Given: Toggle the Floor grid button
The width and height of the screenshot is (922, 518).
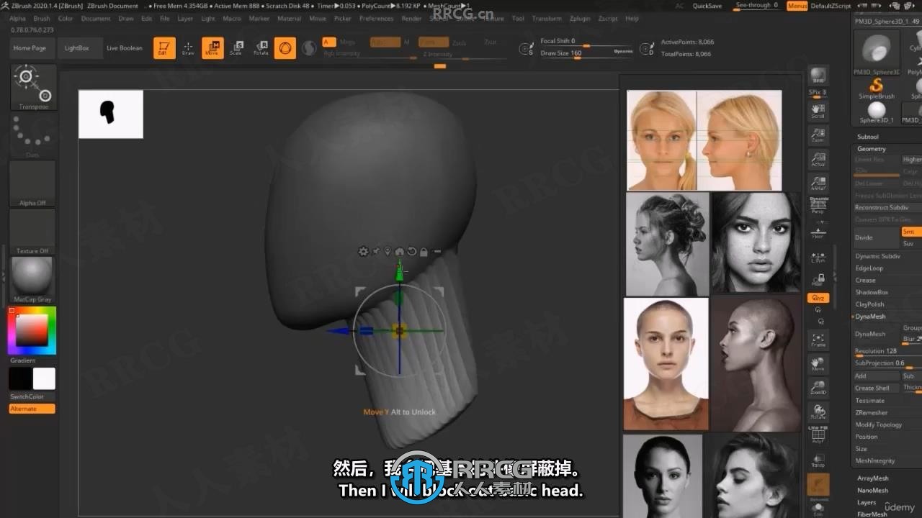Looking at the screenshot, I should [x=818, y=232].
